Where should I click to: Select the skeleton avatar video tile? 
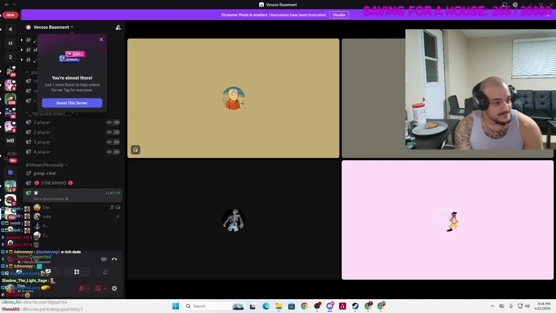coord(233,220)
